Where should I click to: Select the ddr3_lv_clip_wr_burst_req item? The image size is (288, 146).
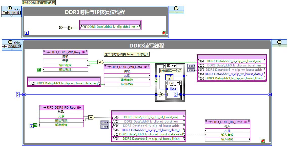231,61
